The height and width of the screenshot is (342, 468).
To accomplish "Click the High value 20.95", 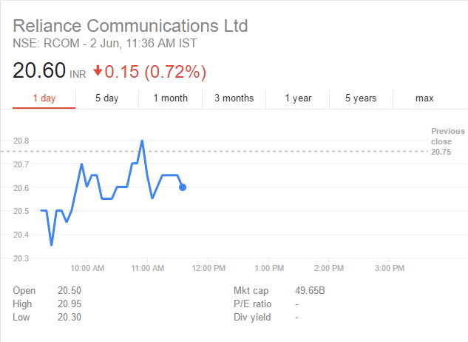I will coord(69,304).
